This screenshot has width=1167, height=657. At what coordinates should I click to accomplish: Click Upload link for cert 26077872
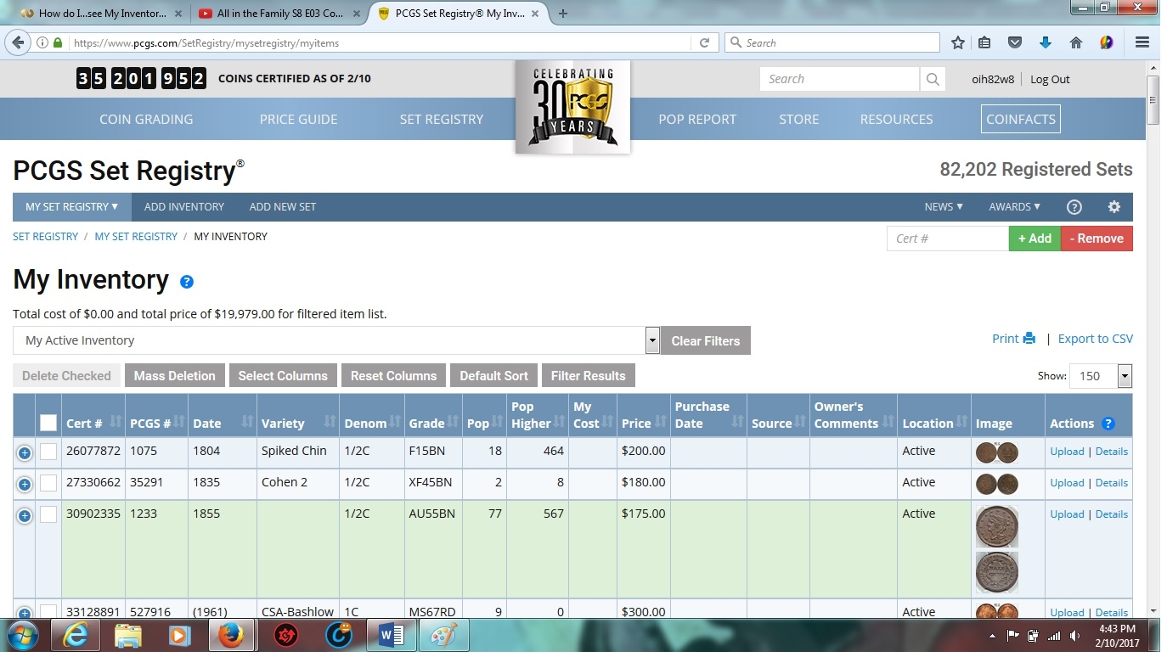[x=1067, y=452]
